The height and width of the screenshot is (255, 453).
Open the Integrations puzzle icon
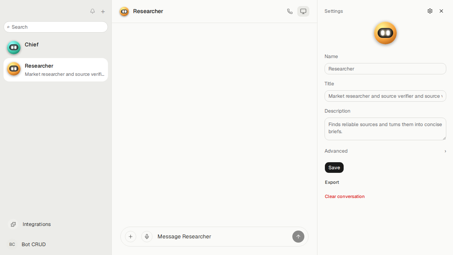pos(13,224)
